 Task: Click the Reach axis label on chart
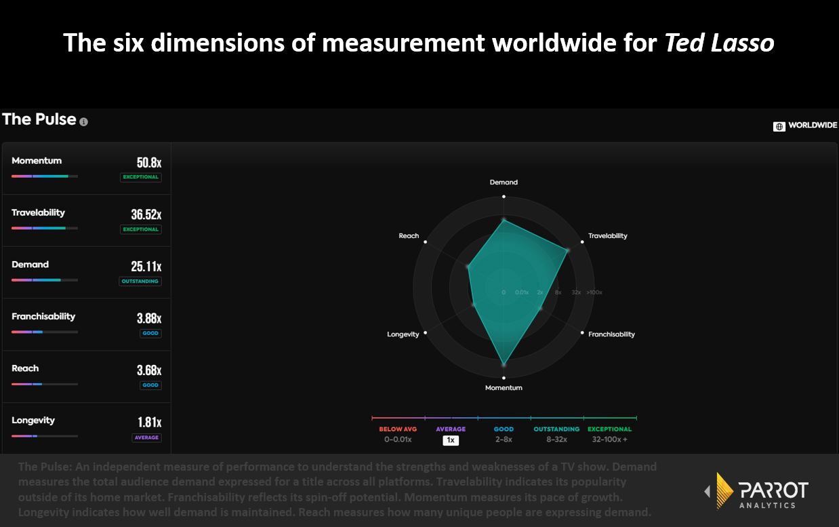coord(409,236)
